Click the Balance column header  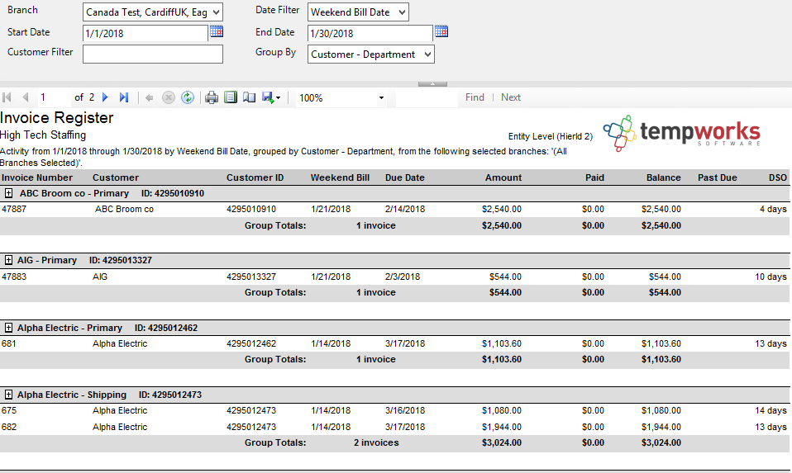tap(663, 177)
